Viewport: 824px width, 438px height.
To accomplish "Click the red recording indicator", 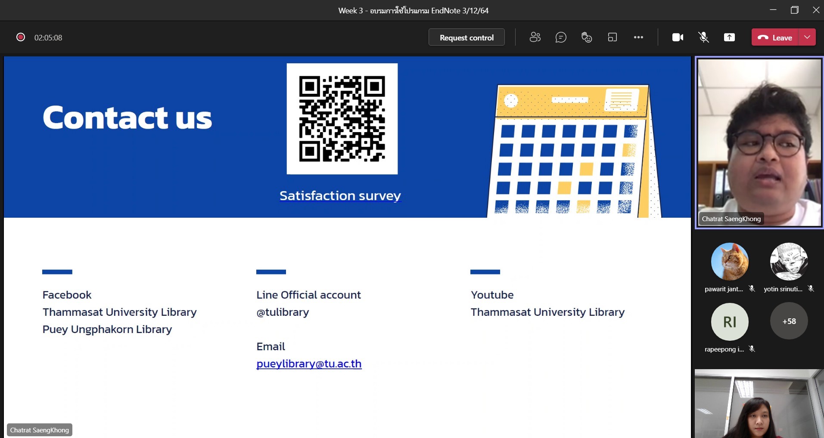I will click(20, 37).
